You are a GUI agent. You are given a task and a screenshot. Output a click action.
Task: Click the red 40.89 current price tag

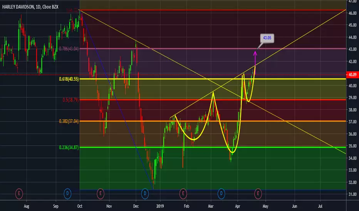coord(352,74)
